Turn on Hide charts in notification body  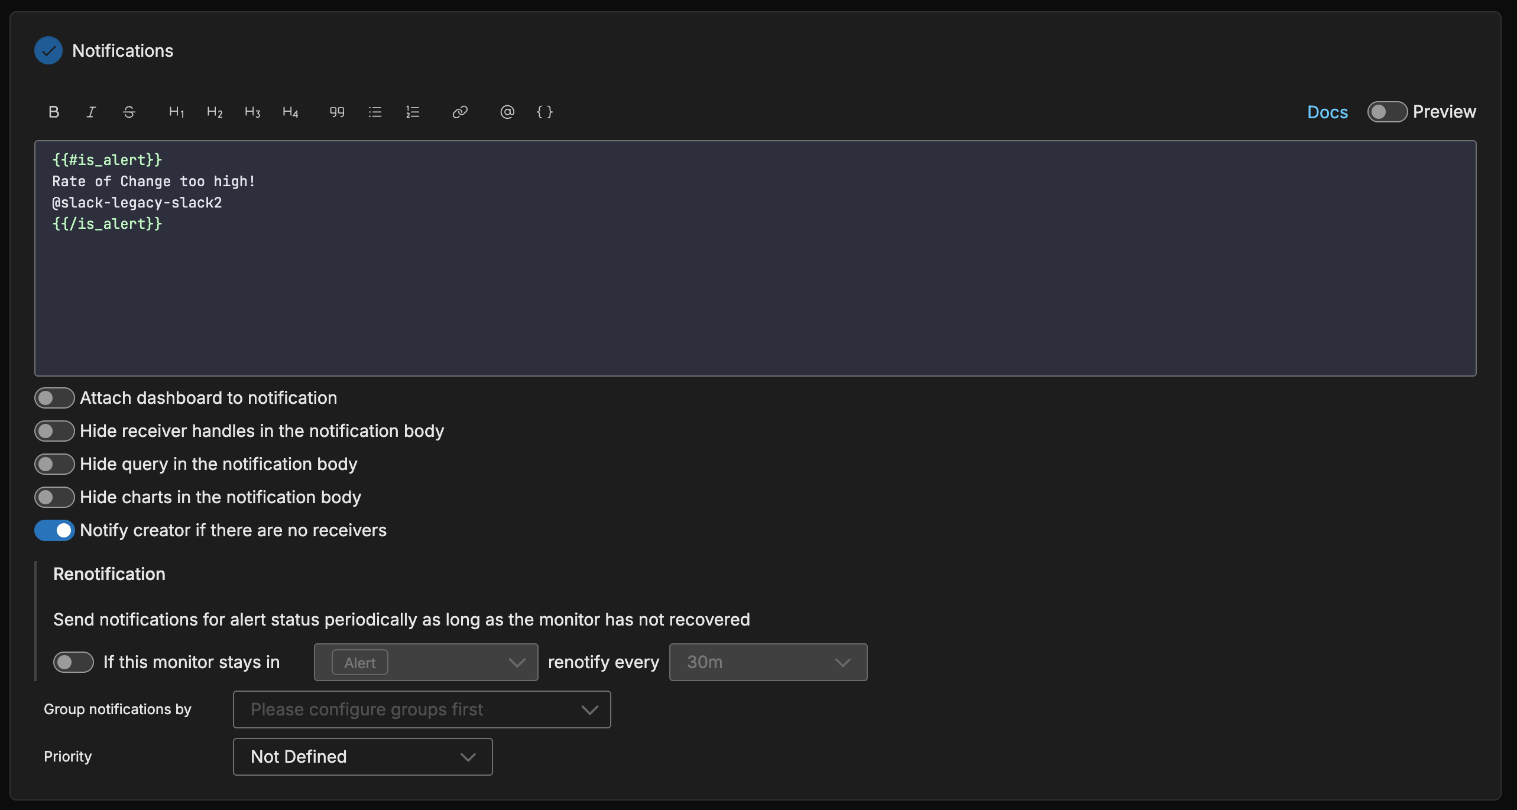pyautogui.click(x=54, y=497)
